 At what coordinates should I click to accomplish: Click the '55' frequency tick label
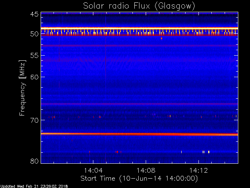tap(34, 56)
